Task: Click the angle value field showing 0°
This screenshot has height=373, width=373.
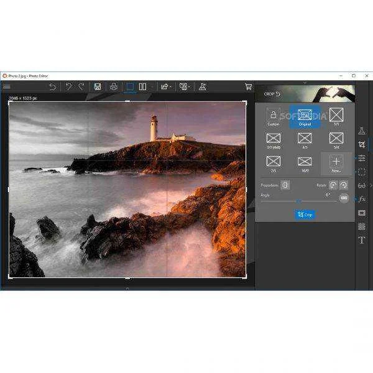Action: tap(328, 195)
